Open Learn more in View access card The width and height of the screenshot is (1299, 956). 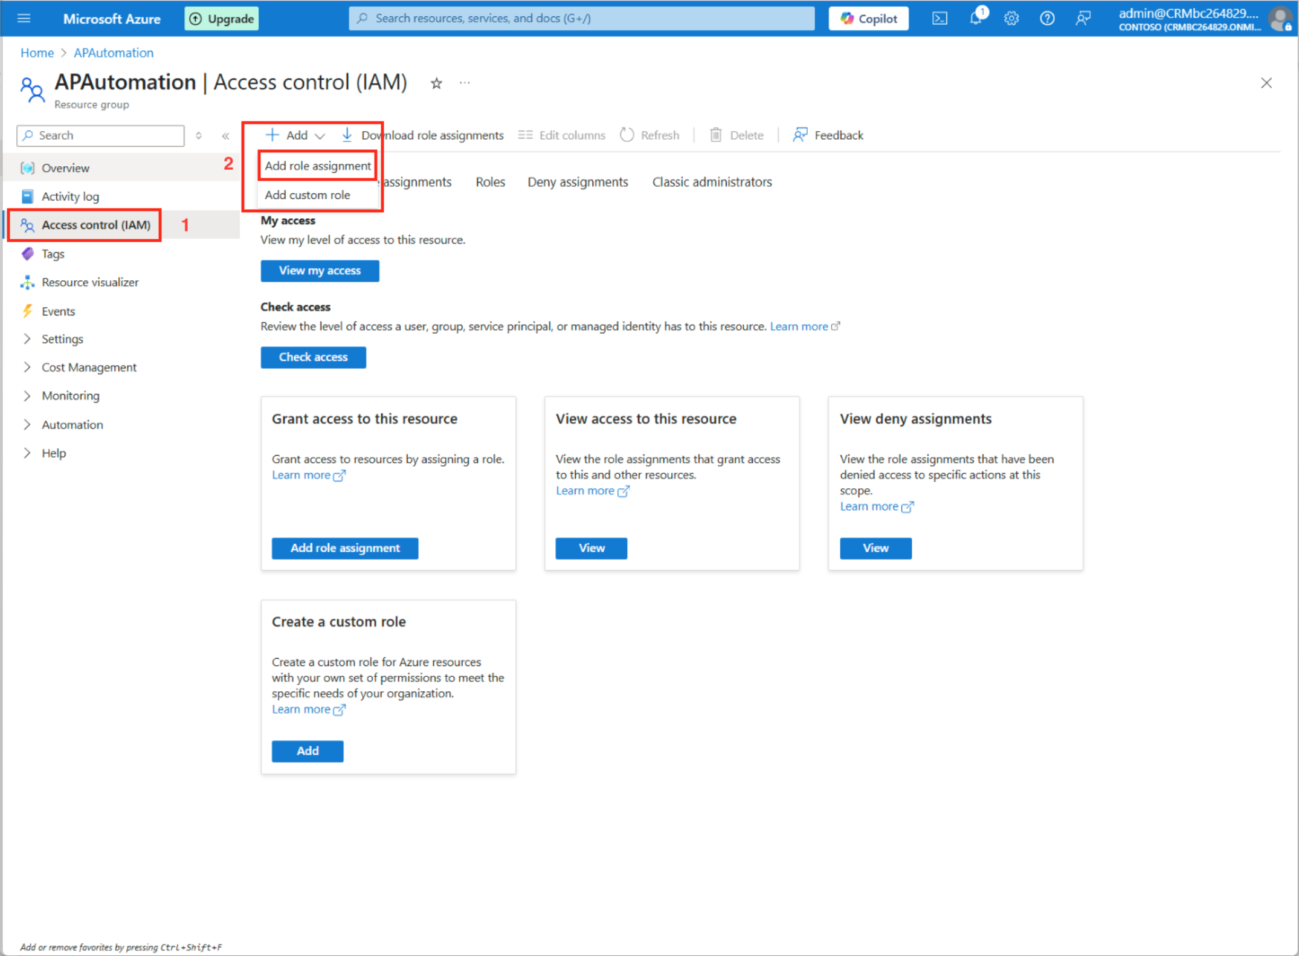(x=592, y=491)
